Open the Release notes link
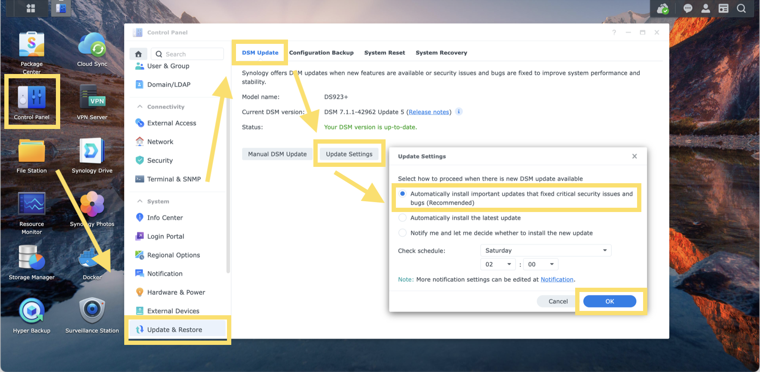 [429, 112]
